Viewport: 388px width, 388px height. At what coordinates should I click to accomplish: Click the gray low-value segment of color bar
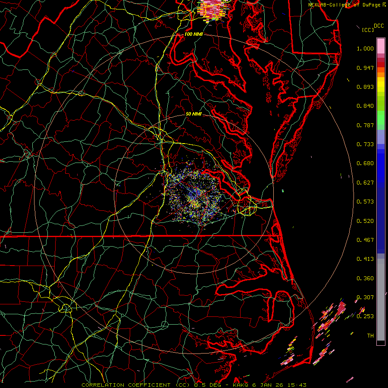click(381, 300)
